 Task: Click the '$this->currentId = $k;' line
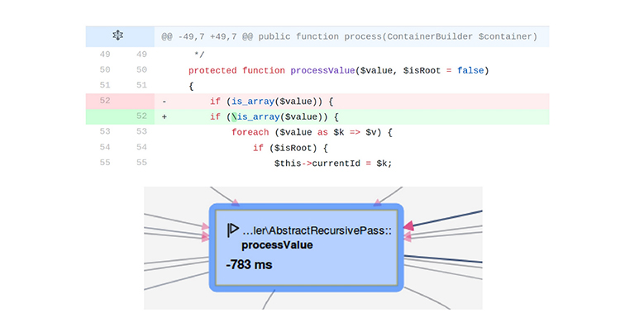[x=333, y=163]
